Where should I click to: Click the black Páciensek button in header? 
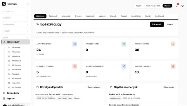pos(157,24)
